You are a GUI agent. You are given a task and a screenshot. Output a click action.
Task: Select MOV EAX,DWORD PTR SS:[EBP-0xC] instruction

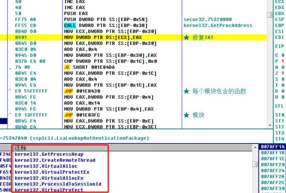pos(109,121)
